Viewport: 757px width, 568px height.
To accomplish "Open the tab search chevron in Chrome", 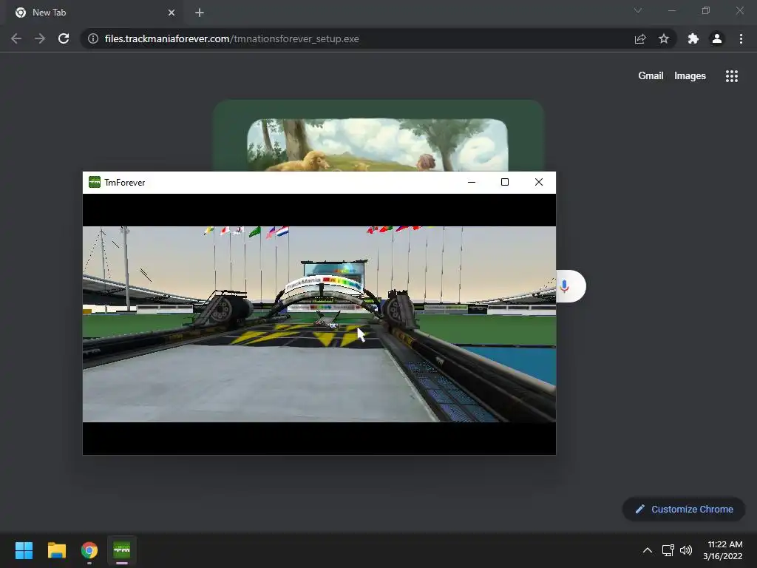I will click(638, 10).
